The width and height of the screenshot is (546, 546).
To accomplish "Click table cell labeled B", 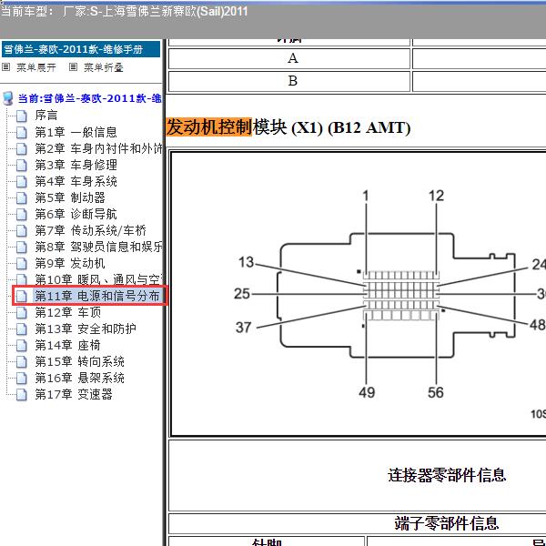I will click(x=289, y=82).
